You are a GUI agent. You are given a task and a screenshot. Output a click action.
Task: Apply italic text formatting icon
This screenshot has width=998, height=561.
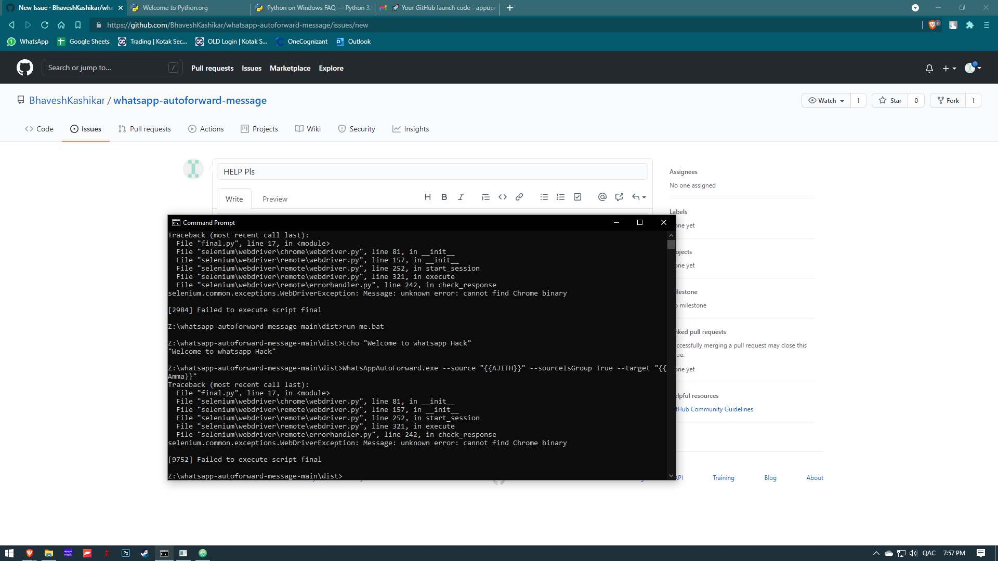461,197
